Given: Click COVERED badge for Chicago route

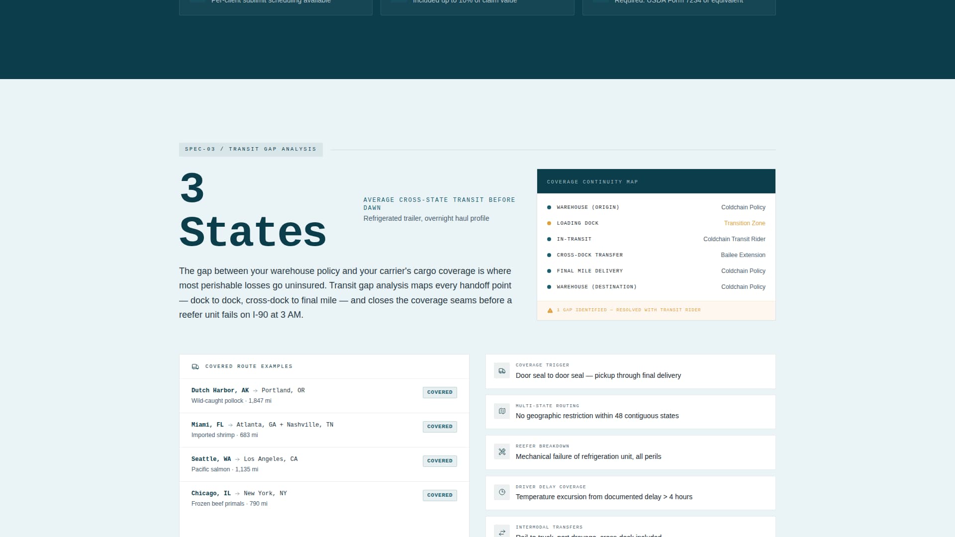Looking at the screenshot, I should 440,495.
